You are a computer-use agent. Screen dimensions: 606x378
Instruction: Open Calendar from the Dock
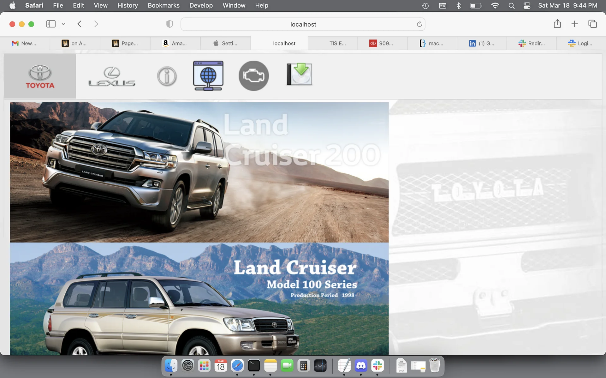(221, 366)
